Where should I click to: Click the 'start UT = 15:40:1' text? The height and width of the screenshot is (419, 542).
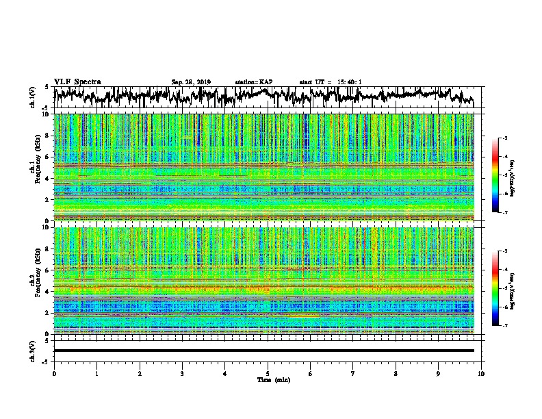[331, 82]
